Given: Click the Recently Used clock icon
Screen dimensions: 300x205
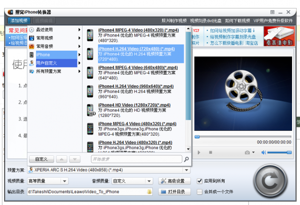Looking at the screenshot, I should pyautogui.click(x=31, y=30).
